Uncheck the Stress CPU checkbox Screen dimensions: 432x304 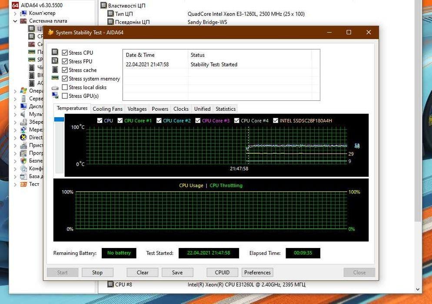pyautogui.click(x=65, y=53)
